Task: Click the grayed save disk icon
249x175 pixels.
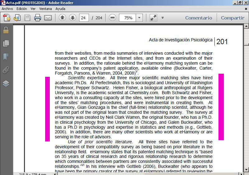Action: 27,18
